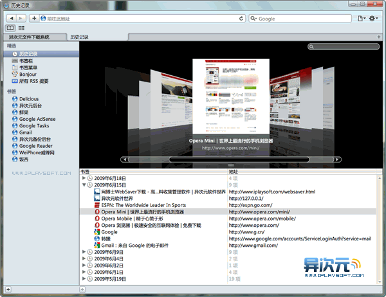
Task: Expand the 2009年6月1日 history group
Action: 84,272
